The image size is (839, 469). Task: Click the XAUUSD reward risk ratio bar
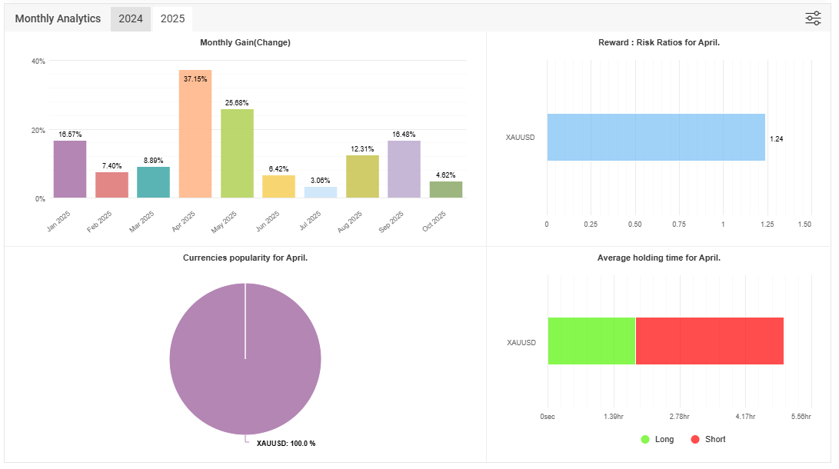click(656, 138)
